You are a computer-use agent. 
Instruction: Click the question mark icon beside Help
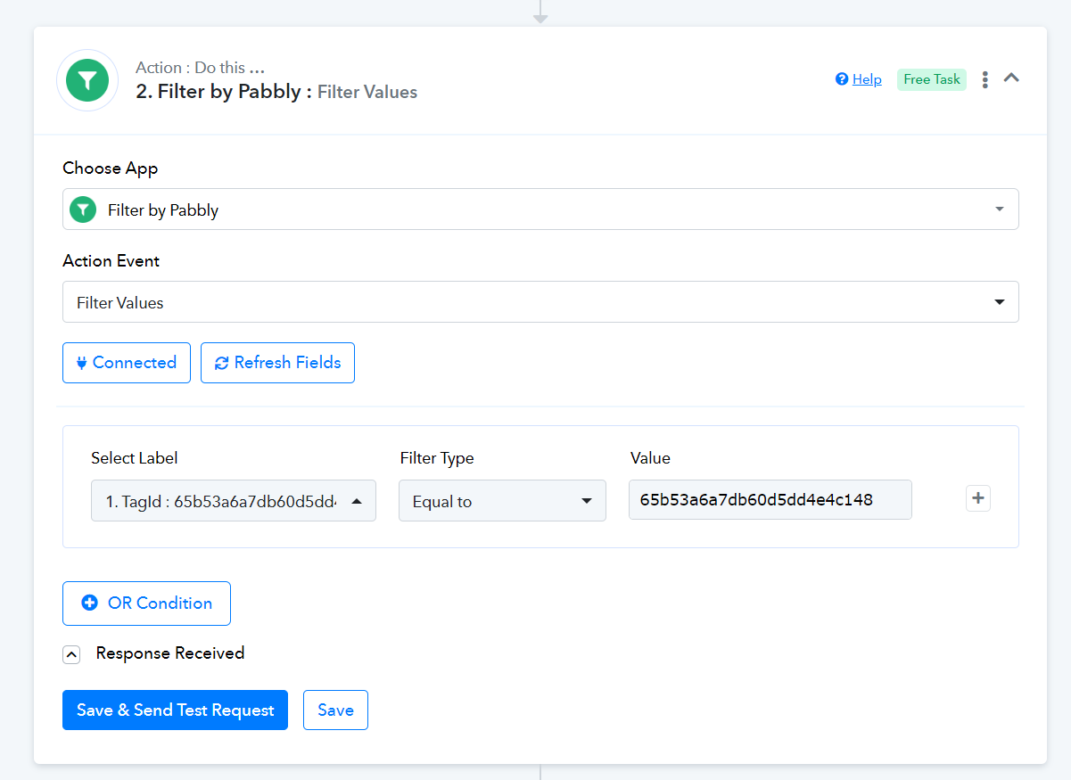click(x=841, y=79)
